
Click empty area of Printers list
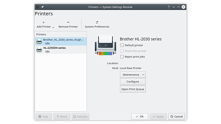click(x=61, y=82)
